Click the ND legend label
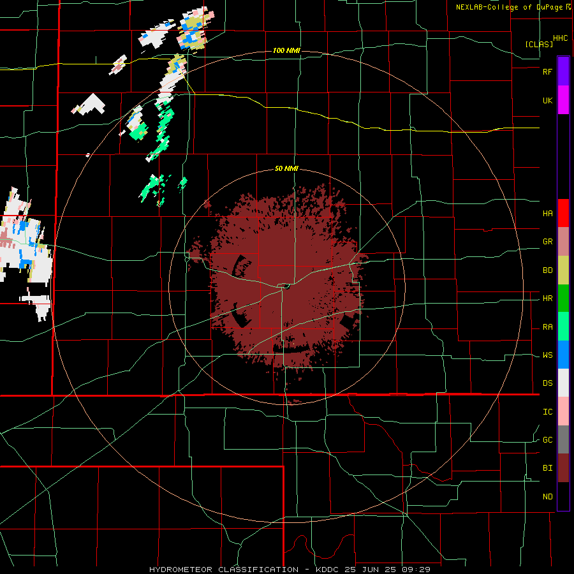574x574 pixels. tap(547, 497)
